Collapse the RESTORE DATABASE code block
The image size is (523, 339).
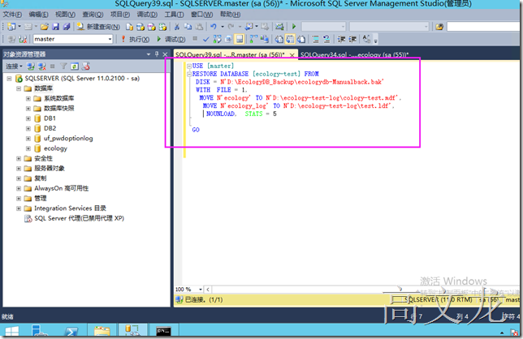189,74
